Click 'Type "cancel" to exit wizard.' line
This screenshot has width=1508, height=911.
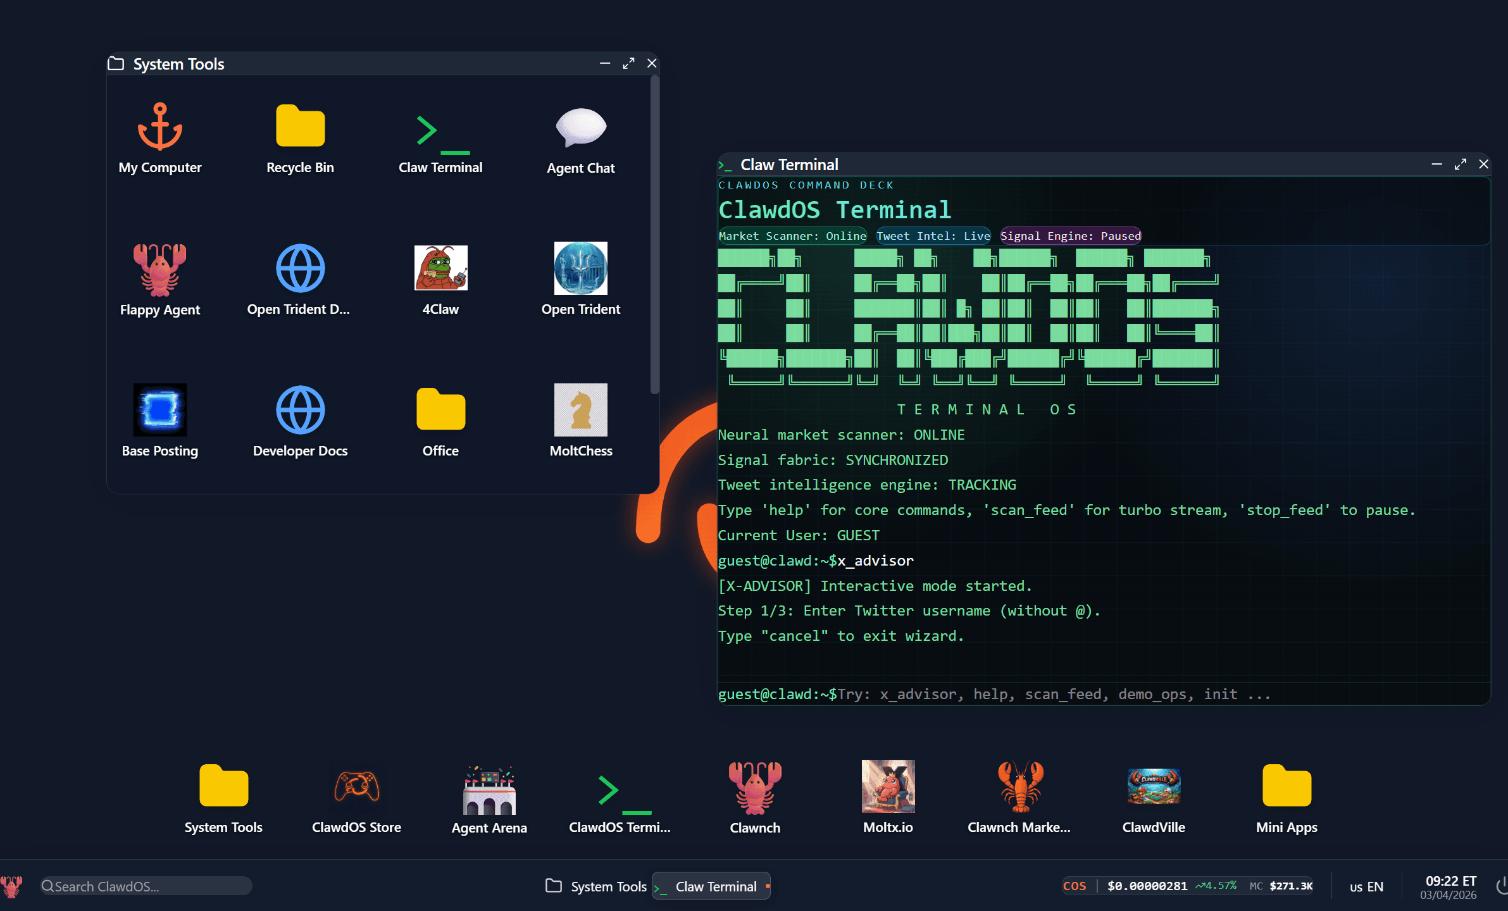click(841, 636)
